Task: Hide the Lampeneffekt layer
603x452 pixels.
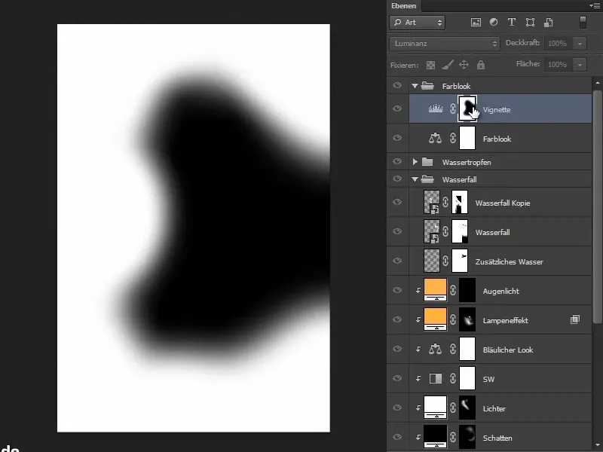Action: pos(397,319)
